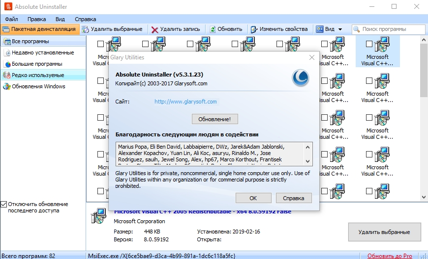Click the version value 8.0.59192
Image resolution: width=428 pixels, height=259 pixels.
pyautogui.click(x=156, y=240)
